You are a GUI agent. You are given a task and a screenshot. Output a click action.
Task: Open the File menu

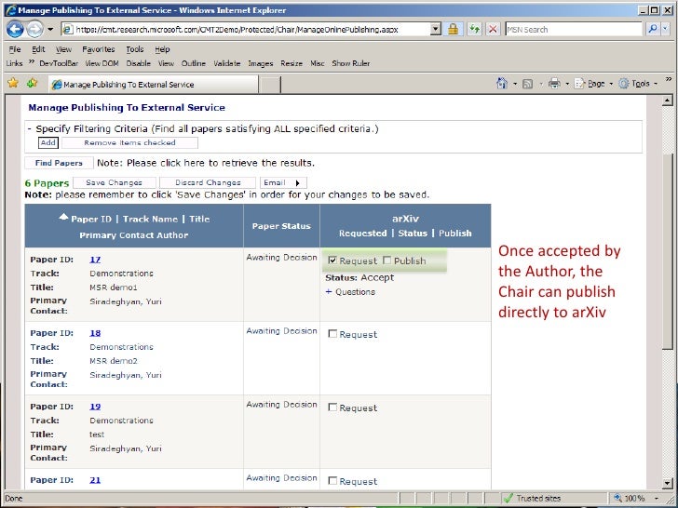(15, 49)
